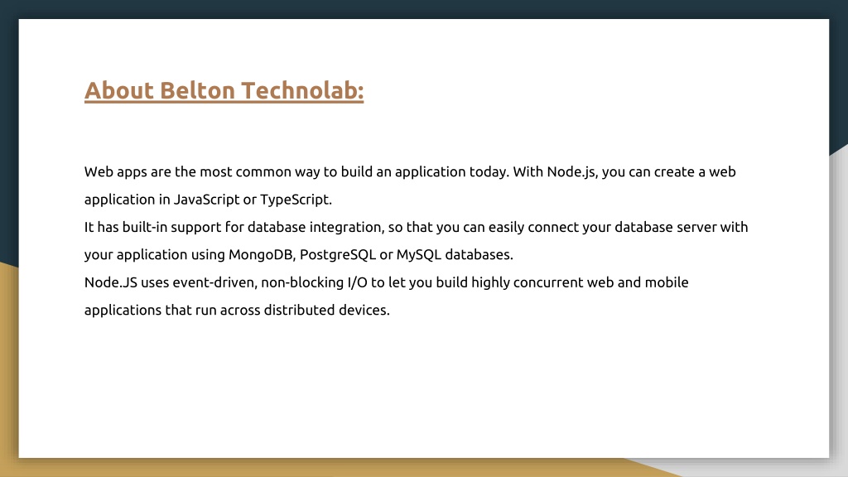
Task: Click the phrase event-driven
Action: [x=214, y=282]
